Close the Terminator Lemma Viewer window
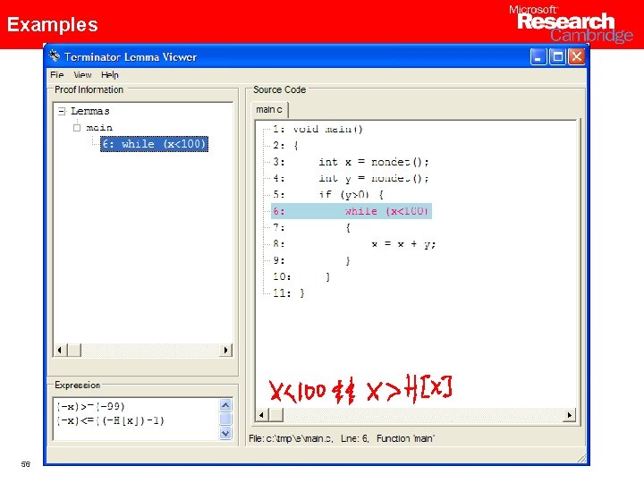 577,56
